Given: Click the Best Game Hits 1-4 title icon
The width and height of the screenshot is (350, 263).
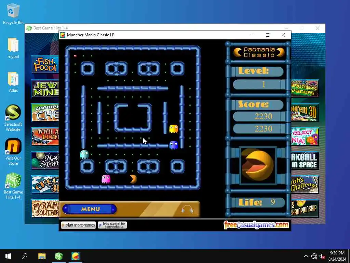Looking at the screenshot, I should [x=29, y=28].
